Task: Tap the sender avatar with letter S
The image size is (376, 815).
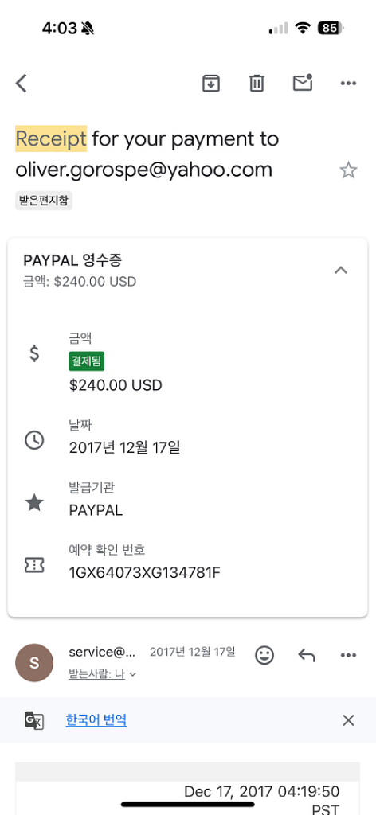Action: click(34, 663)
